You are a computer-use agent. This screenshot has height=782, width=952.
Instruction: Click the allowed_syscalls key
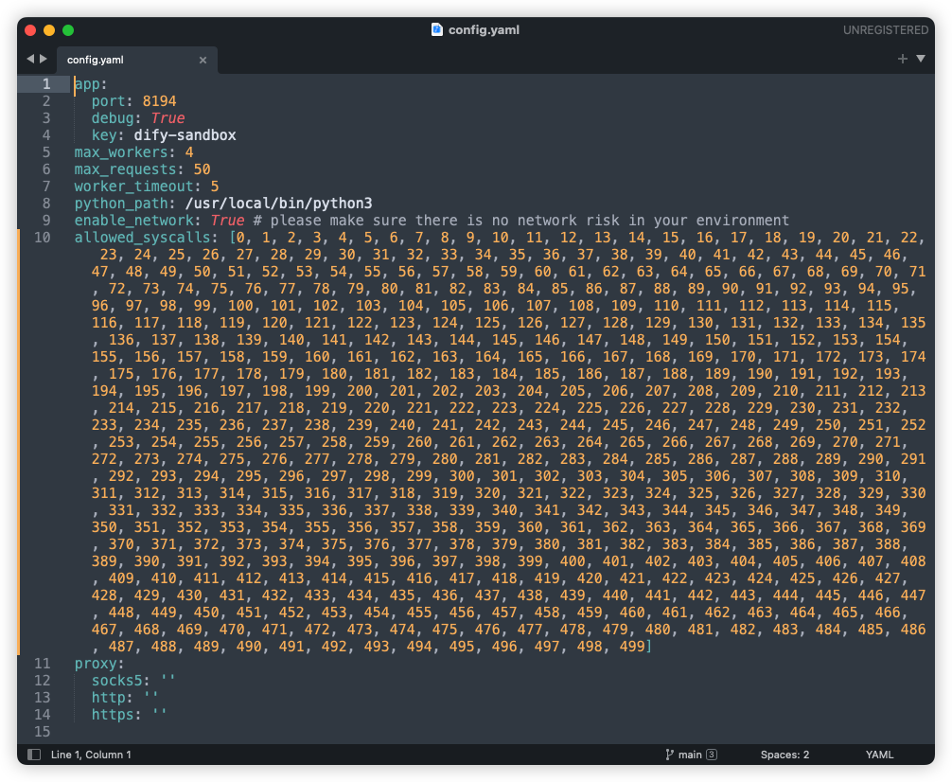142,237
